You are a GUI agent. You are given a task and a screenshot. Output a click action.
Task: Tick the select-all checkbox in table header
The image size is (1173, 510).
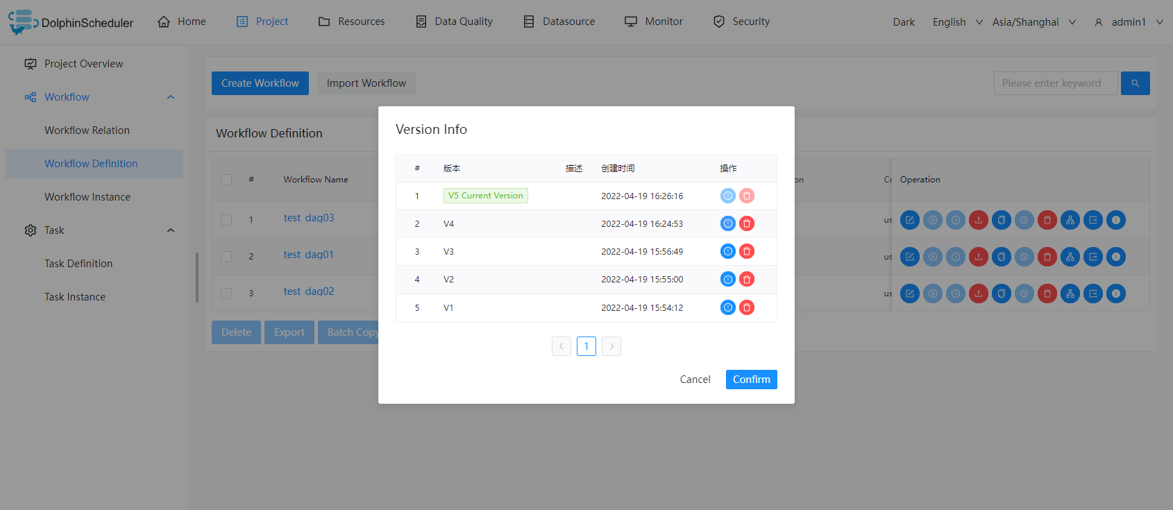[x=226, y=180]
